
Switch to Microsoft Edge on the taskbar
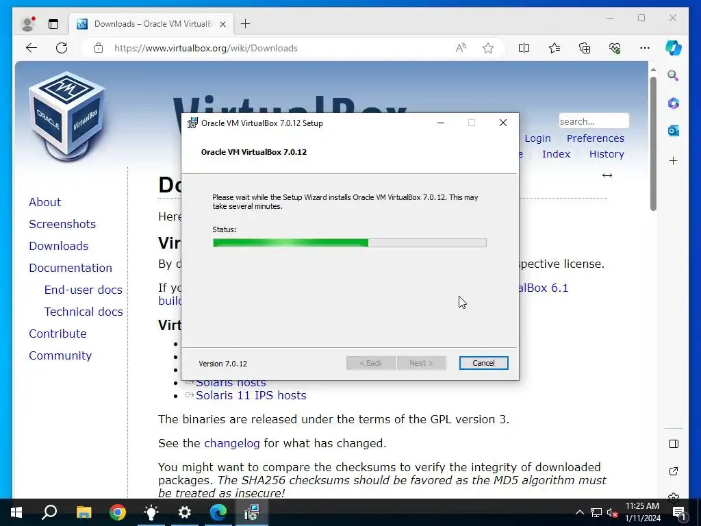pyautogui.click(x=218, y=512)
